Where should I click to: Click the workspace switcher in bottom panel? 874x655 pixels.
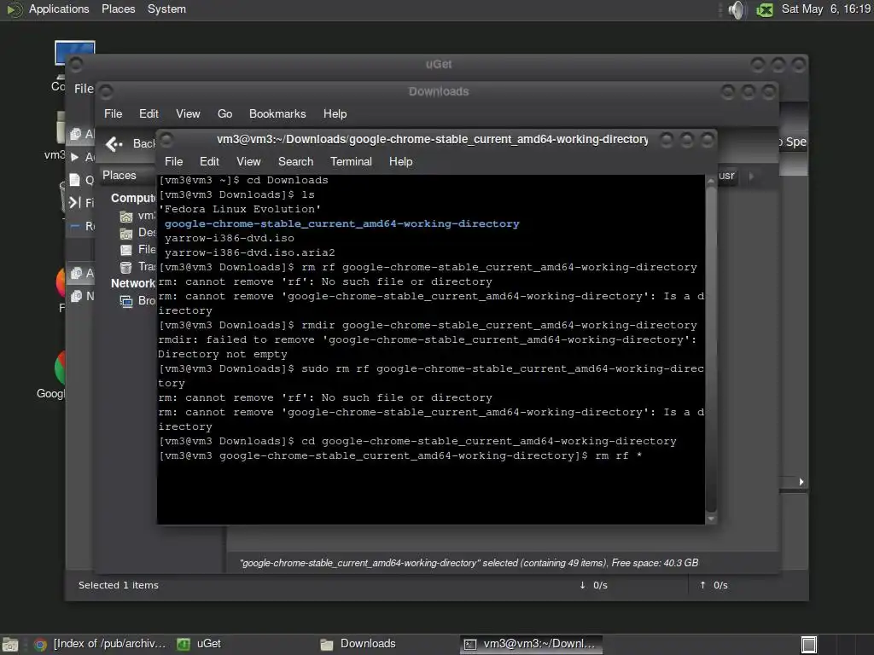(x=809, y=645)
